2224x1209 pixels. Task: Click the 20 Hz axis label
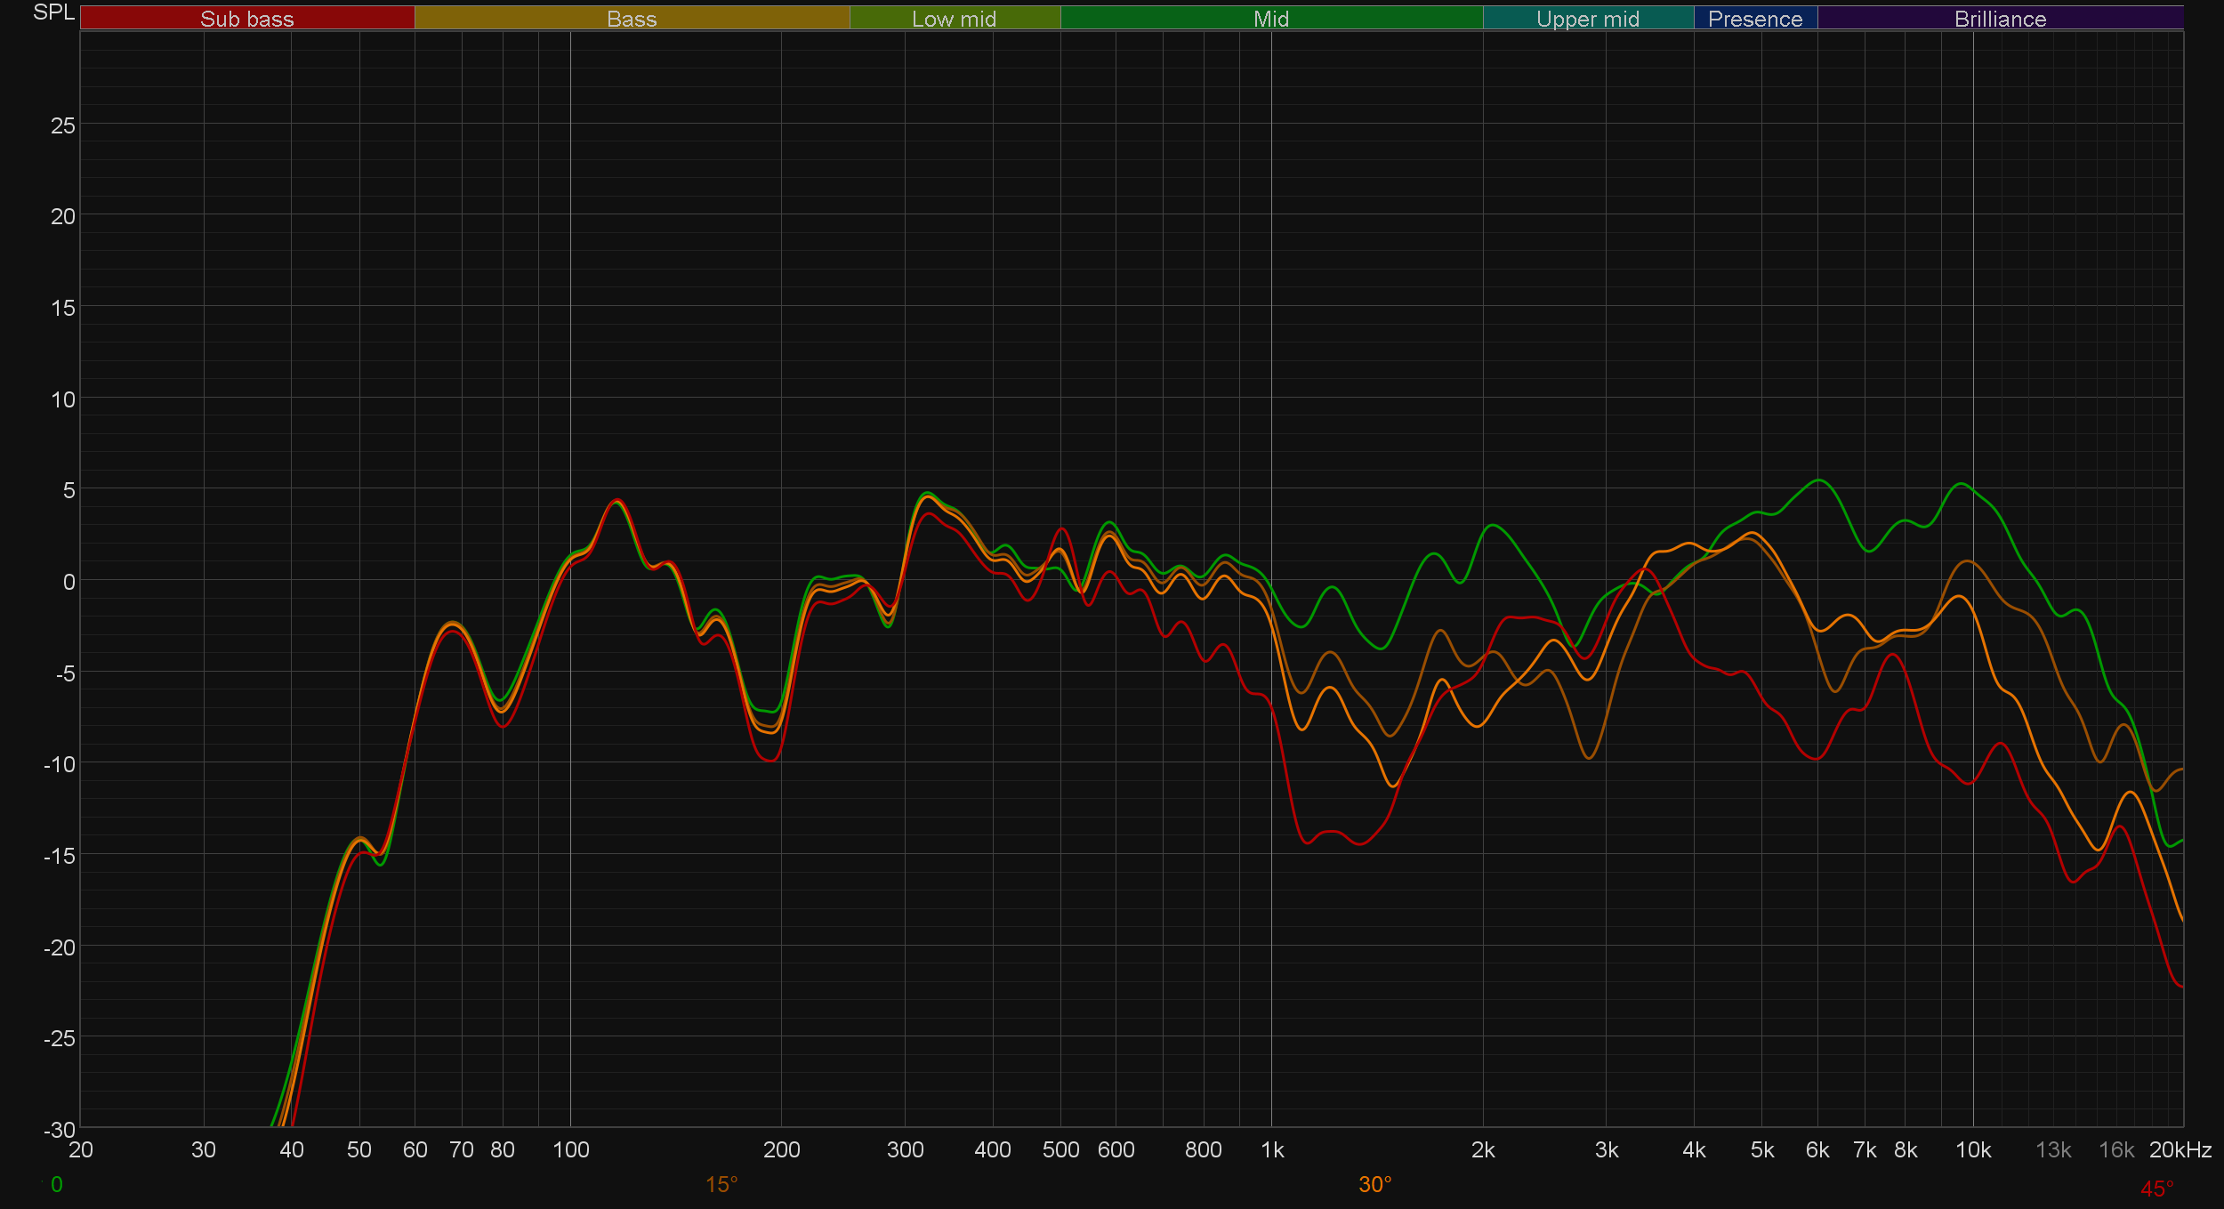(81, 1149)
